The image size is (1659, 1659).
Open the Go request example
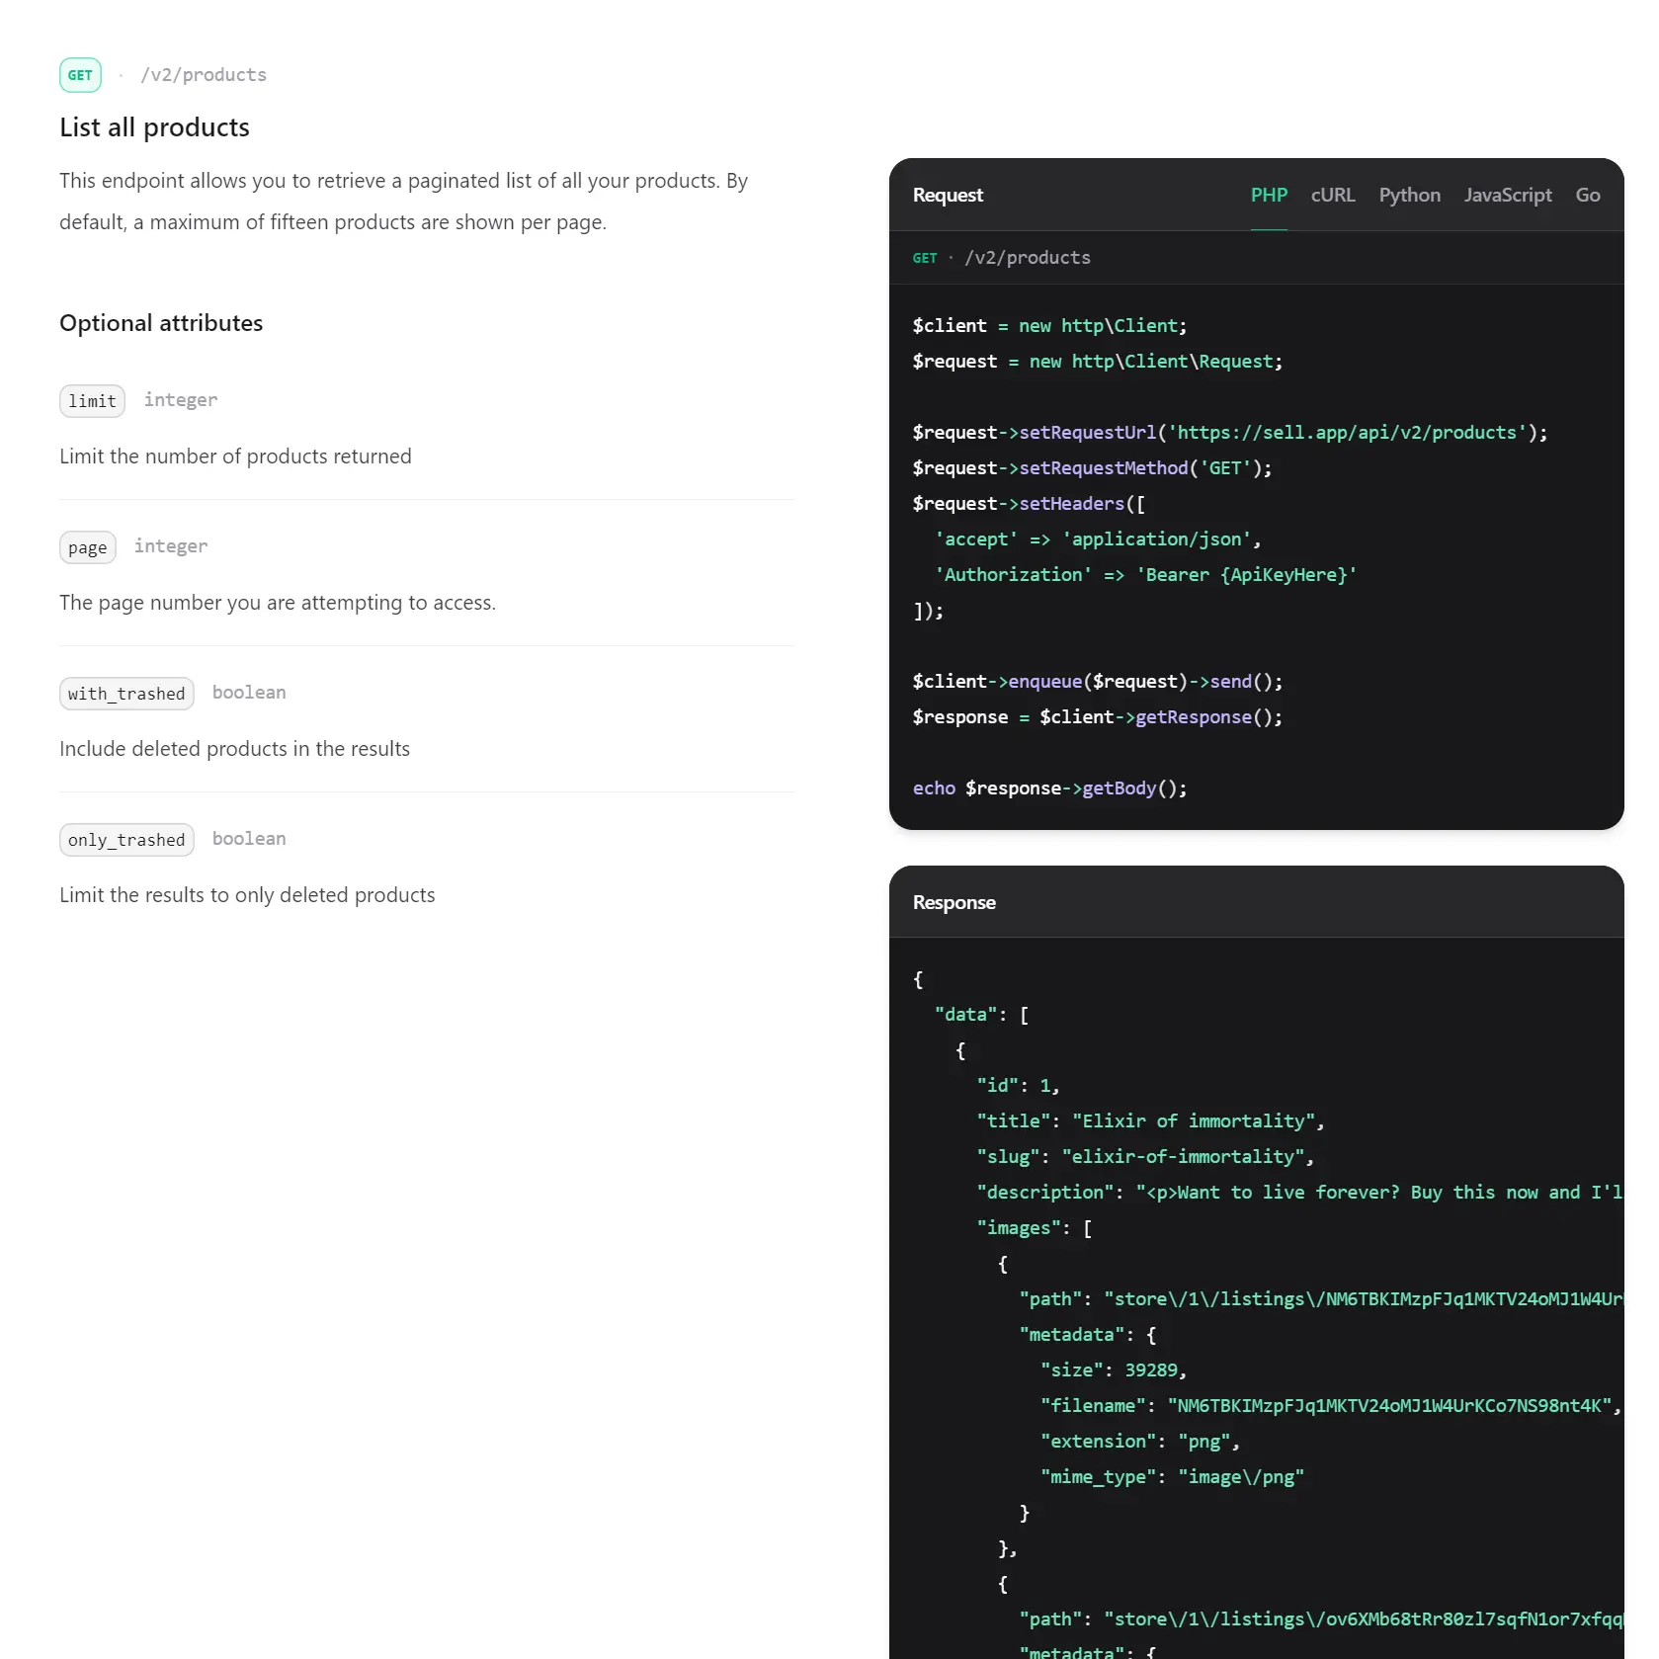[x=1588, y=195]
